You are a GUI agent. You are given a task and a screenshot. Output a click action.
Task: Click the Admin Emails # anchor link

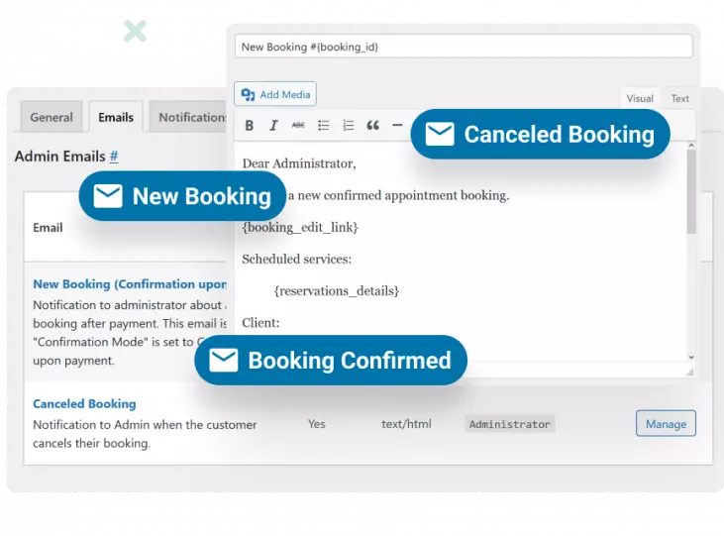tap(114, 157)
